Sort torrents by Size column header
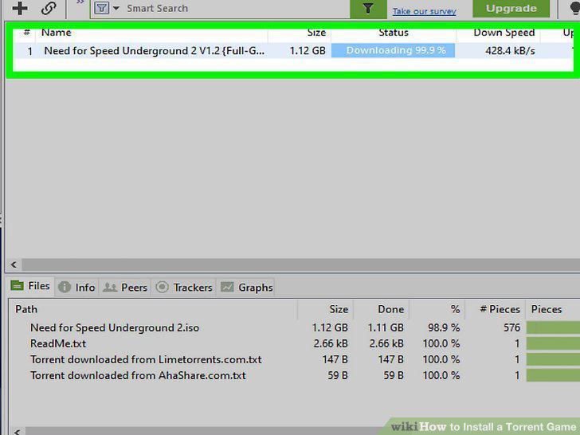The image size is (580, 435). click(316, 33)
